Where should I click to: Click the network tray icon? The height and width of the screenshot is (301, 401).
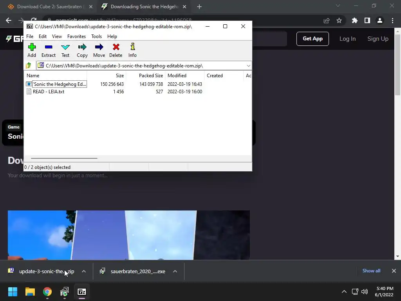point(355,292)
